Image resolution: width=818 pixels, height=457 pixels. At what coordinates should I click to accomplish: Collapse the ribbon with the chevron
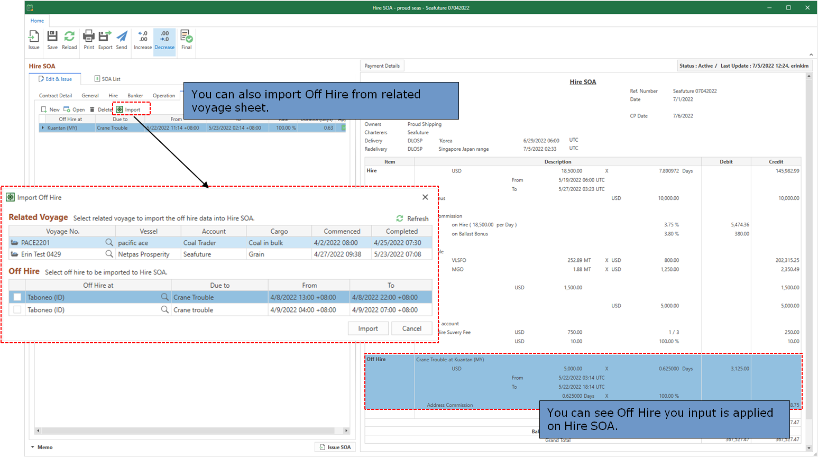811,54
